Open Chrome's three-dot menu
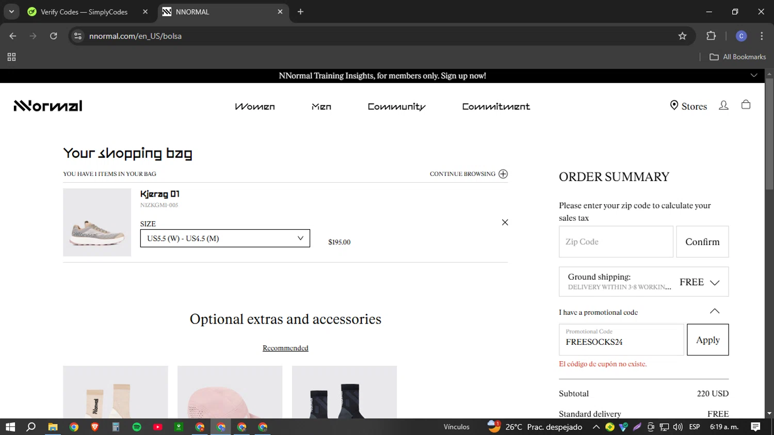The height and width of the screenshot is (435, 774). [x=762, y=36]
